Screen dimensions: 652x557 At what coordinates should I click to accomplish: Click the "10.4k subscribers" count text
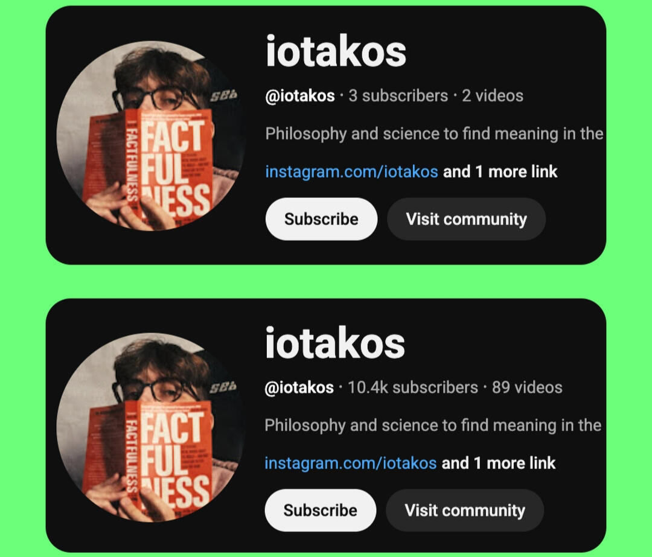(x=413, y=387)
